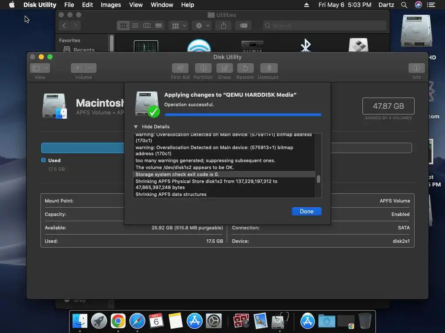
Task: Open the Partition tool in toolbar
Action: click(x=203, y=68)
